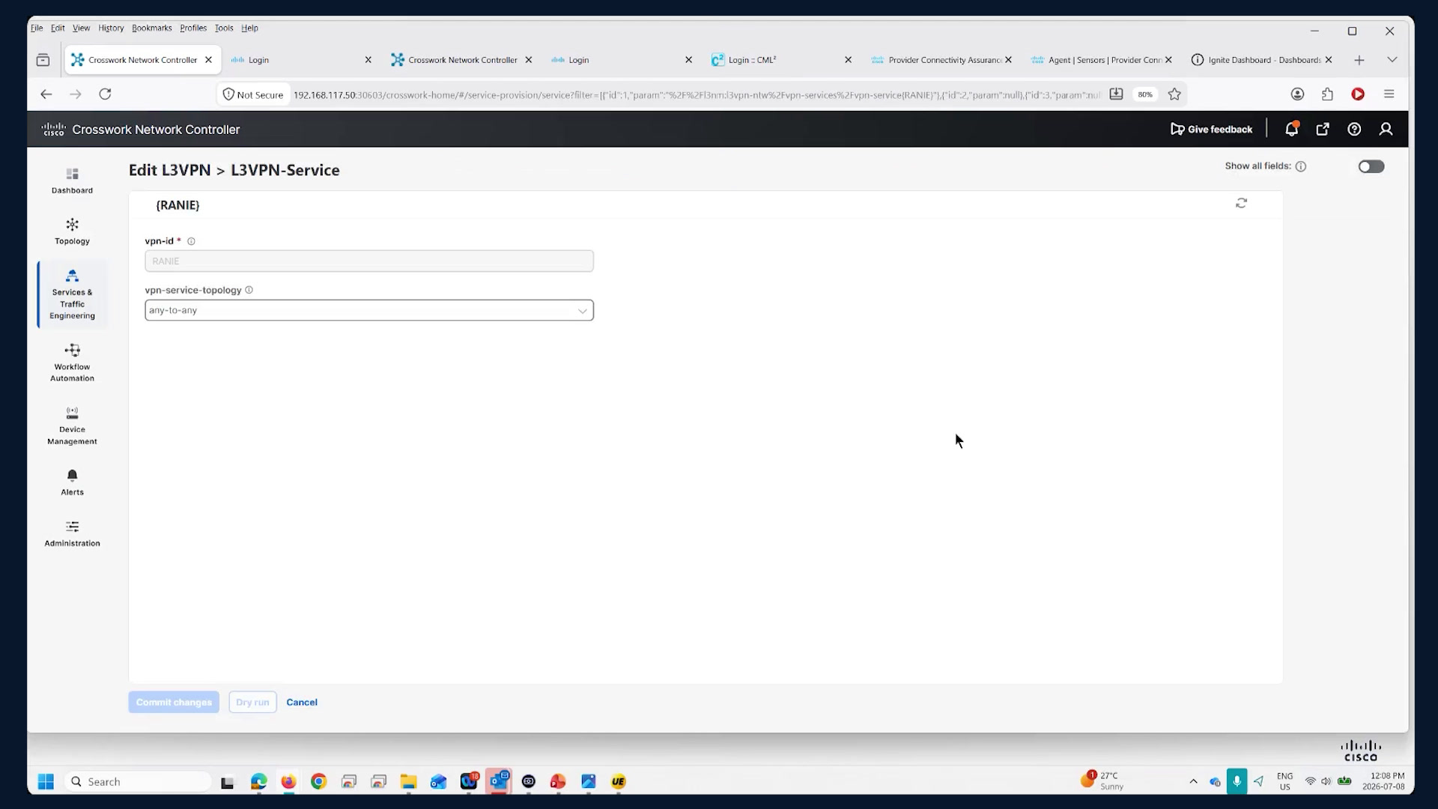Switch to the Login :: CML² tab
Viewport: 1438px width, 809px height.
(x=781, y=59)
